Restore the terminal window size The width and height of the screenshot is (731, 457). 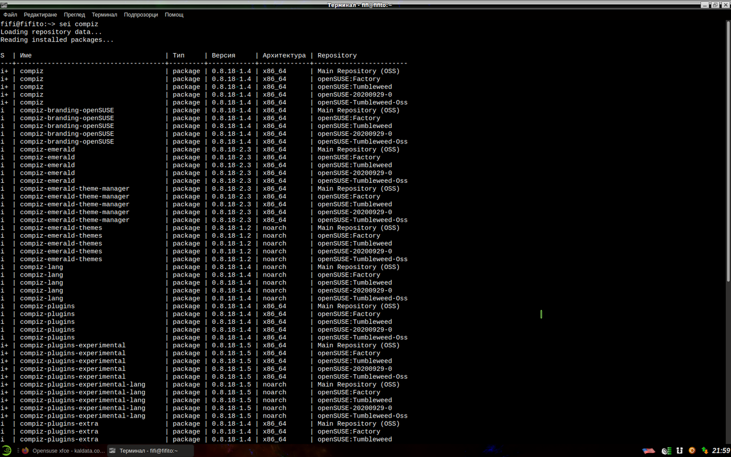tap(715, 5)
